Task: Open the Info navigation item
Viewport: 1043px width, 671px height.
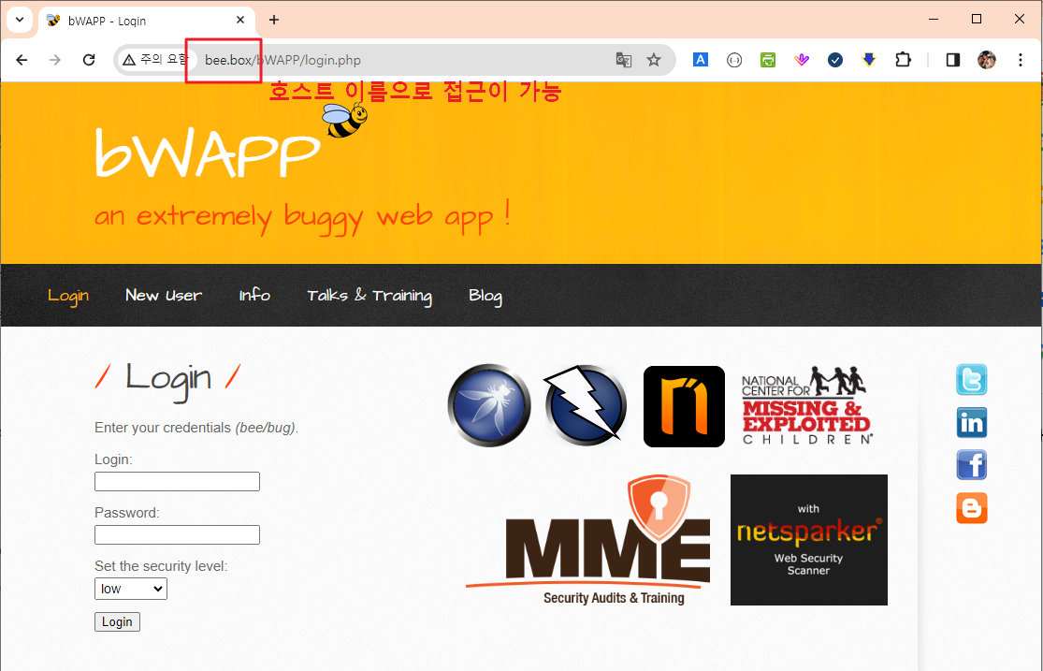Action: point(254,295)
